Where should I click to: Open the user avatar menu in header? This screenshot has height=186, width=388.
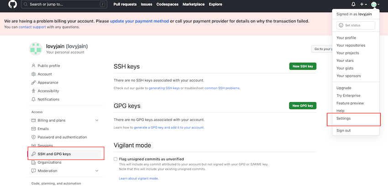click(x=375, y=4)
